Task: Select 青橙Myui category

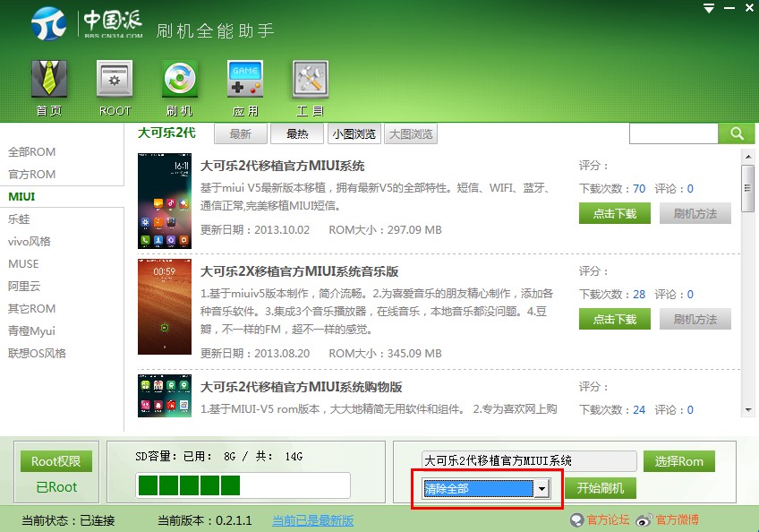Action: tap(31, 330)
